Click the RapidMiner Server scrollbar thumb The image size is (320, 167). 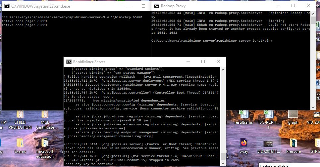point(223,157)
